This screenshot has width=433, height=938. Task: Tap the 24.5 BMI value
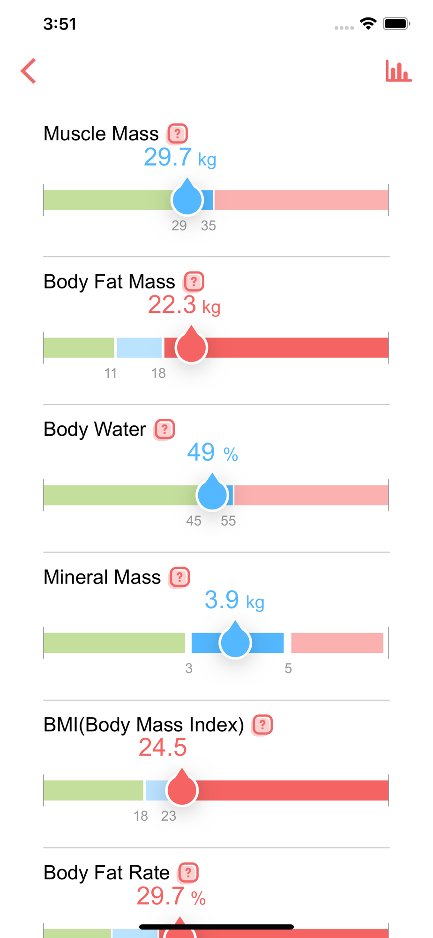[163, 748]
